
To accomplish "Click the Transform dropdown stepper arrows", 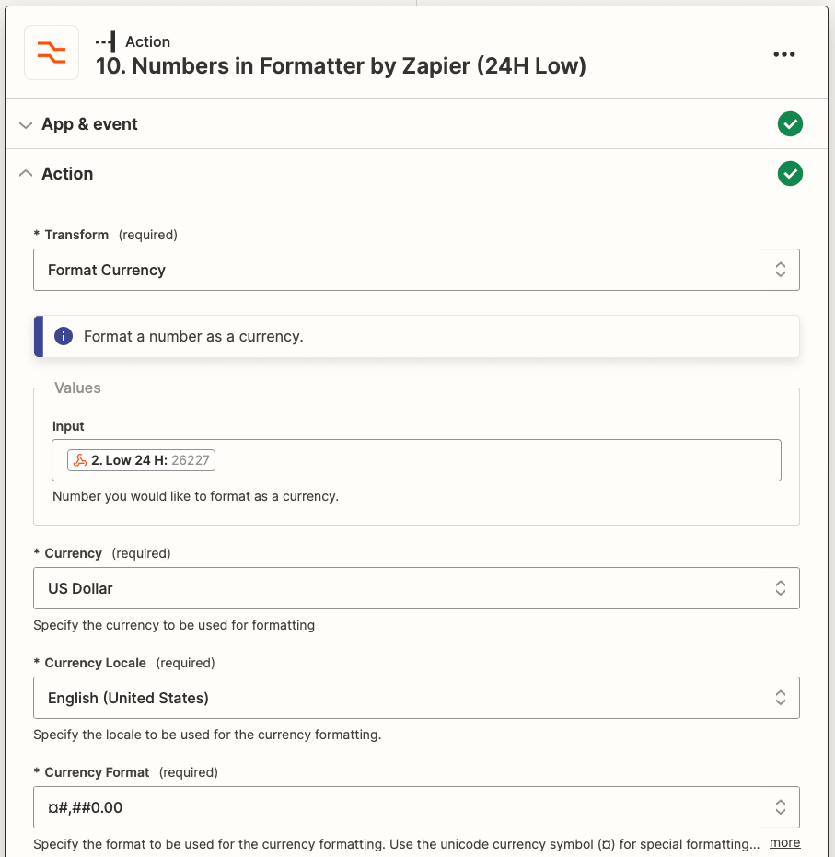I will point(780,270).
